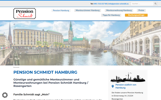Open the Preise menu item
This screenshot has height=100, width=161.
(x=141, y=10)
